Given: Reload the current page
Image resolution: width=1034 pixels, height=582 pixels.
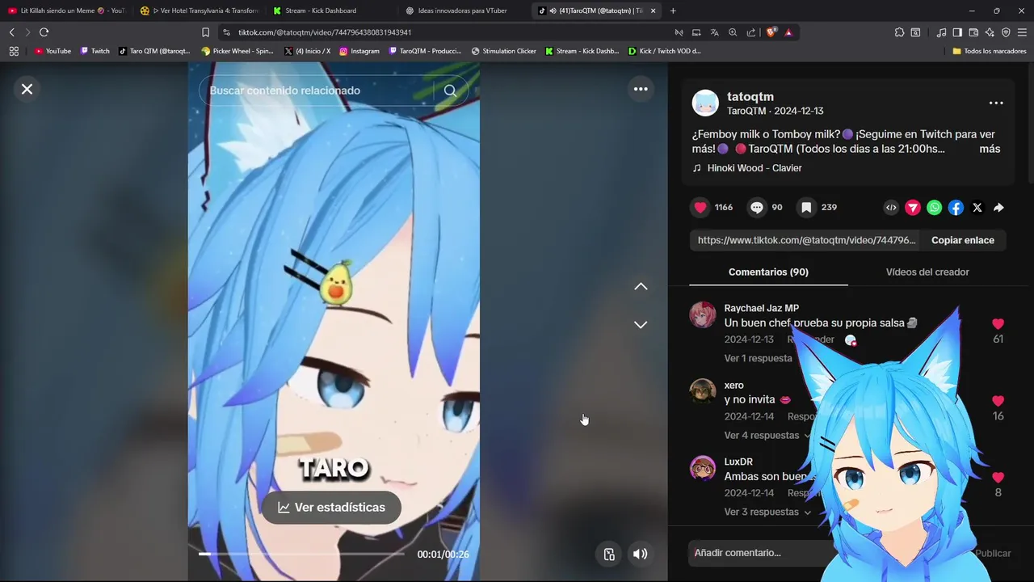Looking at the screenshot, I should click(x=44, y=32).
